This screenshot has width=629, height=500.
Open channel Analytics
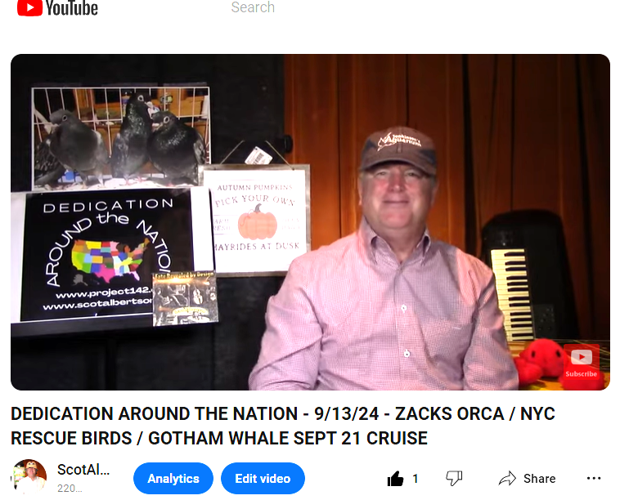coord(173,479)
